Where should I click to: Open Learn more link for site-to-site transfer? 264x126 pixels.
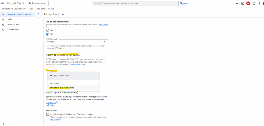[x=103, y=24]
